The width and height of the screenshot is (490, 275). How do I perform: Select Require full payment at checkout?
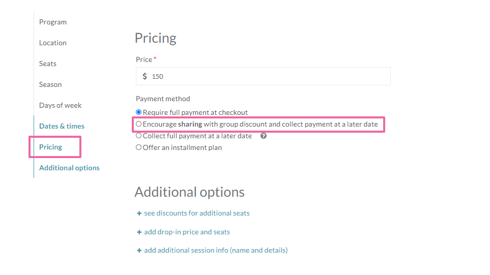click(x=139, y=112)
